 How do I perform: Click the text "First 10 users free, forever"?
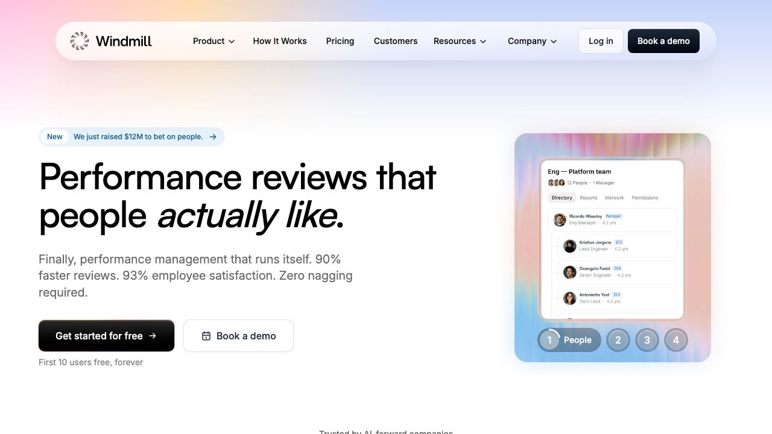[90, 362]
